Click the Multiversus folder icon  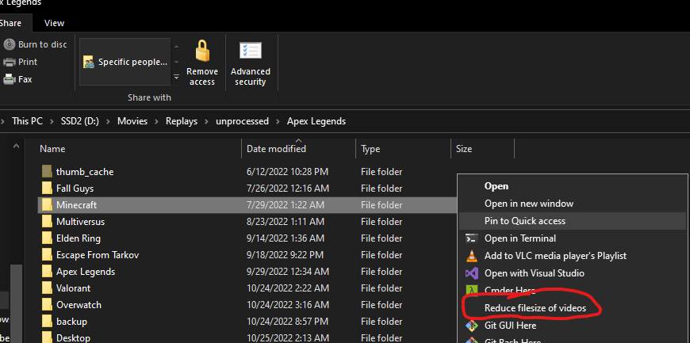(47, 222)
